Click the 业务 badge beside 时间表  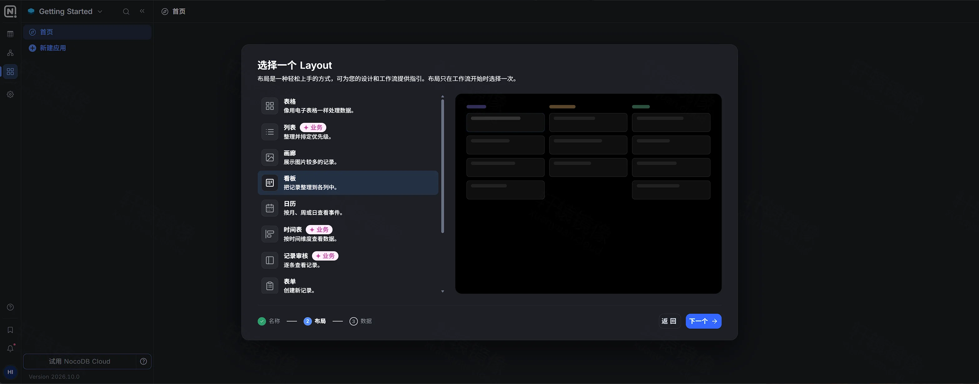[319, 230]
